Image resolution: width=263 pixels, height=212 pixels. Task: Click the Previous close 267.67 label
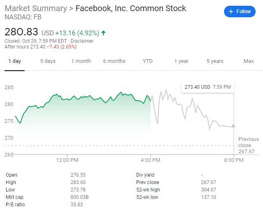(x=248, y=145)
